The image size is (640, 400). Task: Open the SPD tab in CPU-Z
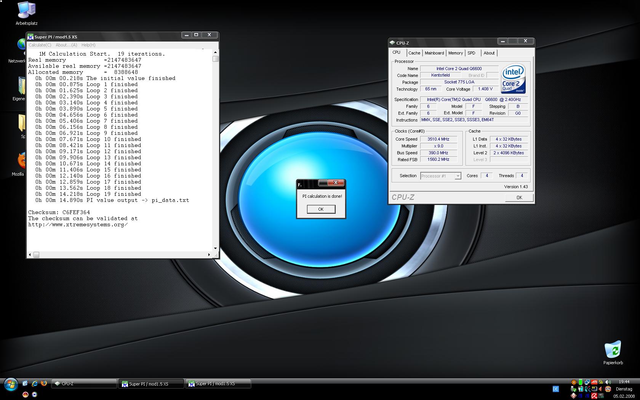[x=471, y=53]
